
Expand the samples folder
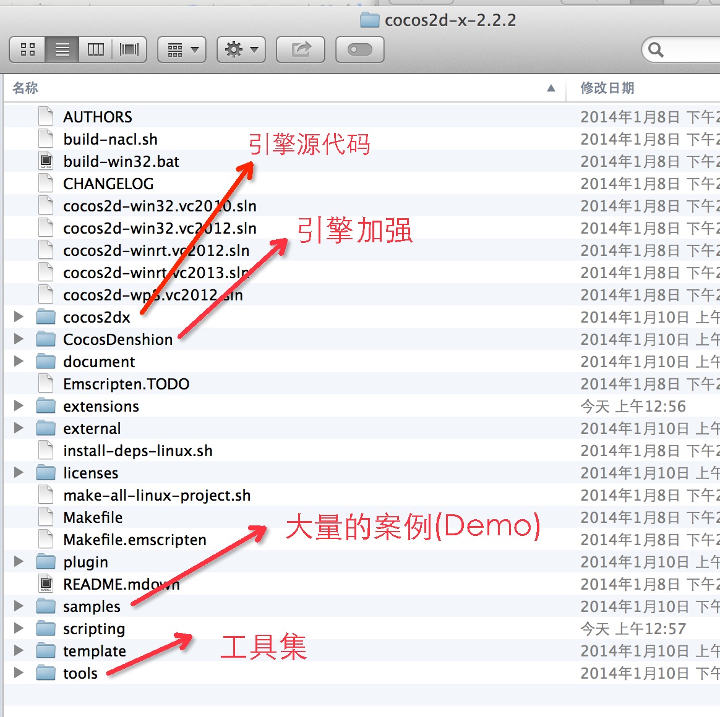point(19,606)
